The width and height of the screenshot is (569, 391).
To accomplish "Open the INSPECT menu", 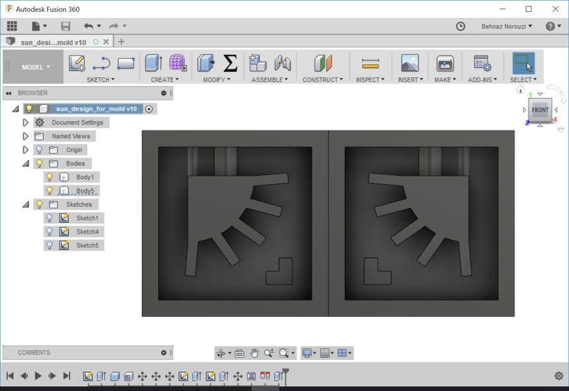I will pos(370,79).
